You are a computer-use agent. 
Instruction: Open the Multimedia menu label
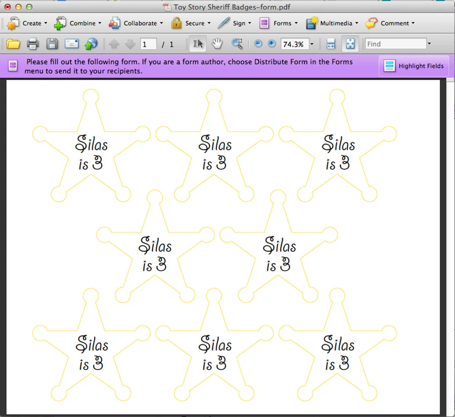tap(336, 23)
